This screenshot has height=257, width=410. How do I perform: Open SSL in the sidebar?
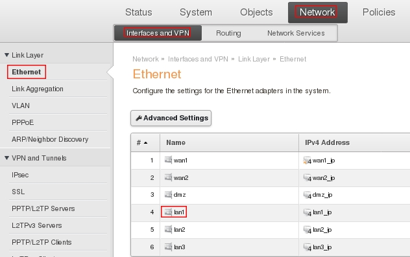[18, 192]
